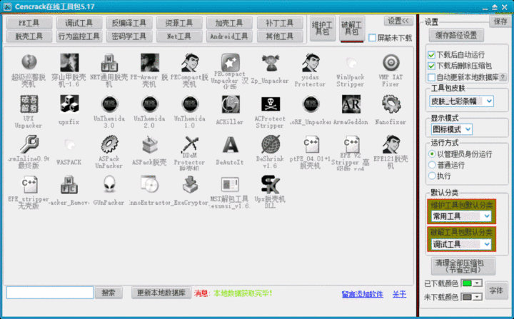Select 普通运行 radio button
Image resolution: width=514 pixels, height=319 pixels.
tap(432, 165)
